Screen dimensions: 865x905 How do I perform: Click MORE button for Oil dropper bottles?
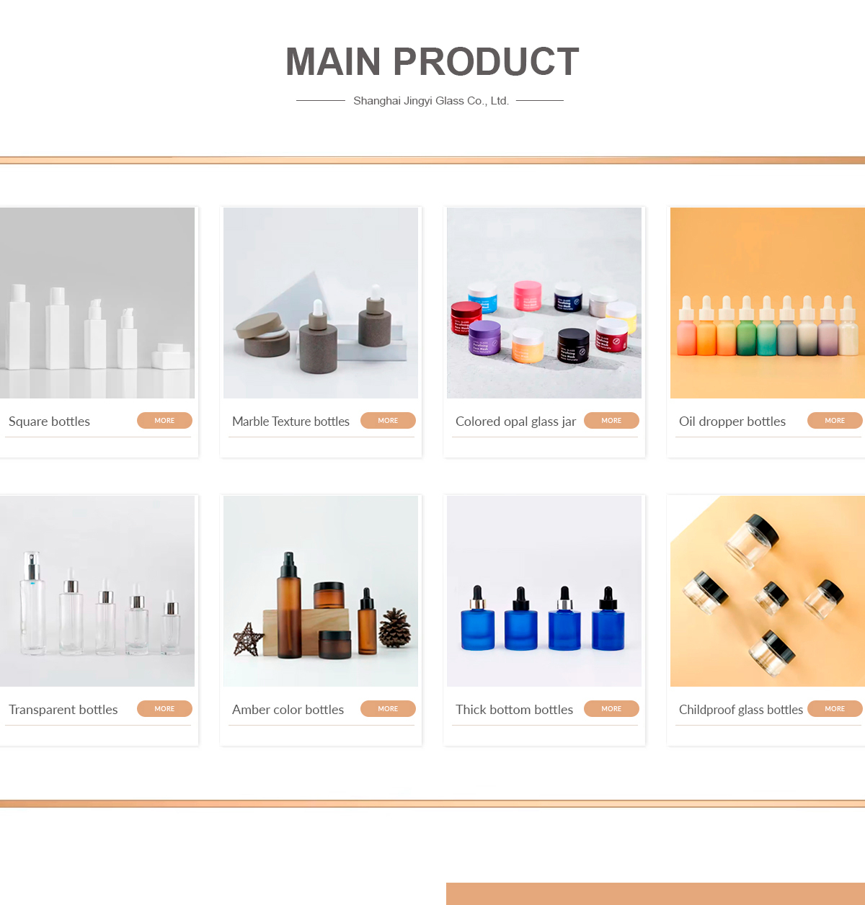coord(835,421)
